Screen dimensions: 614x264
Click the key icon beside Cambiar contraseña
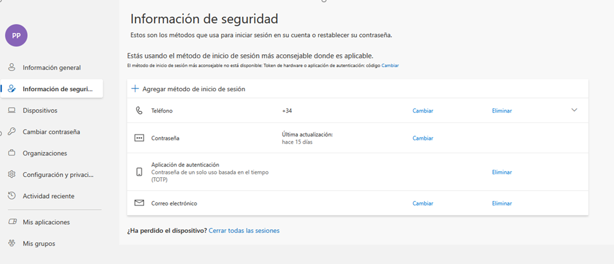coord(12,132)
